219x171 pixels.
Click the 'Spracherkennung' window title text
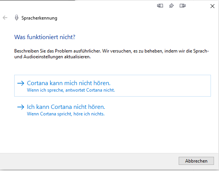tap(39, 18)
